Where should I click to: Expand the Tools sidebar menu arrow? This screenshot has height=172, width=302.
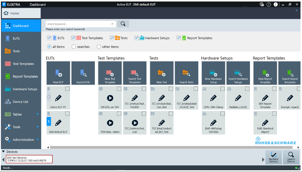point(38,127)
